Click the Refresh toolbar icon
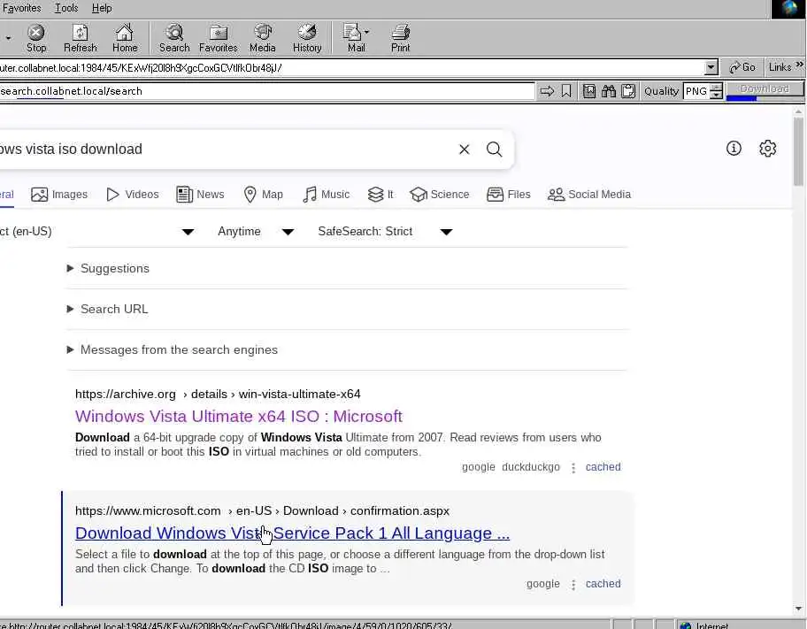This screenshot has height=629, width=807. click(80, 39)
